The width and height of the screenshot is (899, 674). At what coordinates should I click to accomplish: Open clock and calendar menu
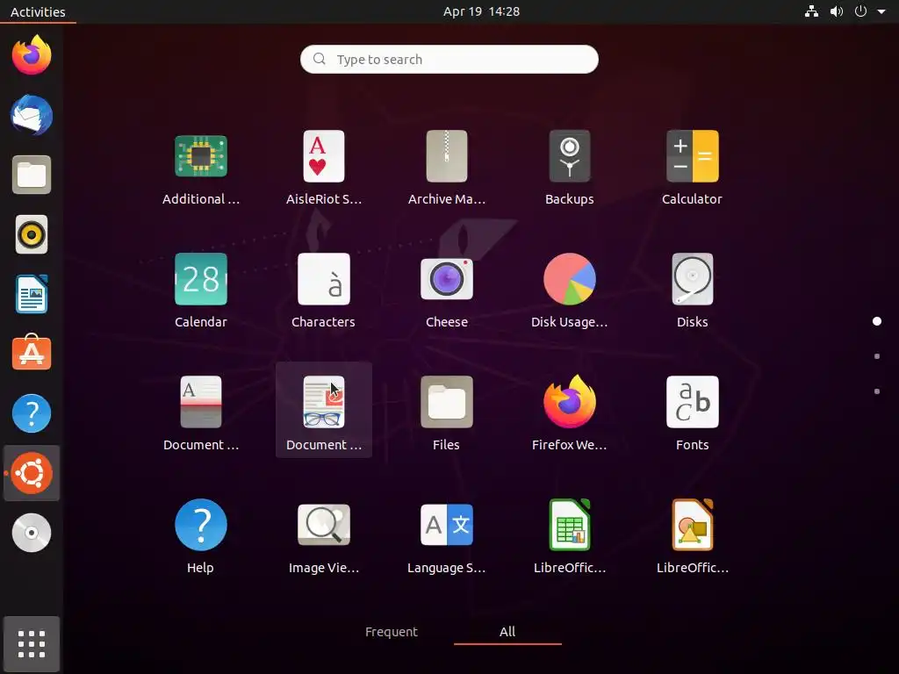pos(482,11)
